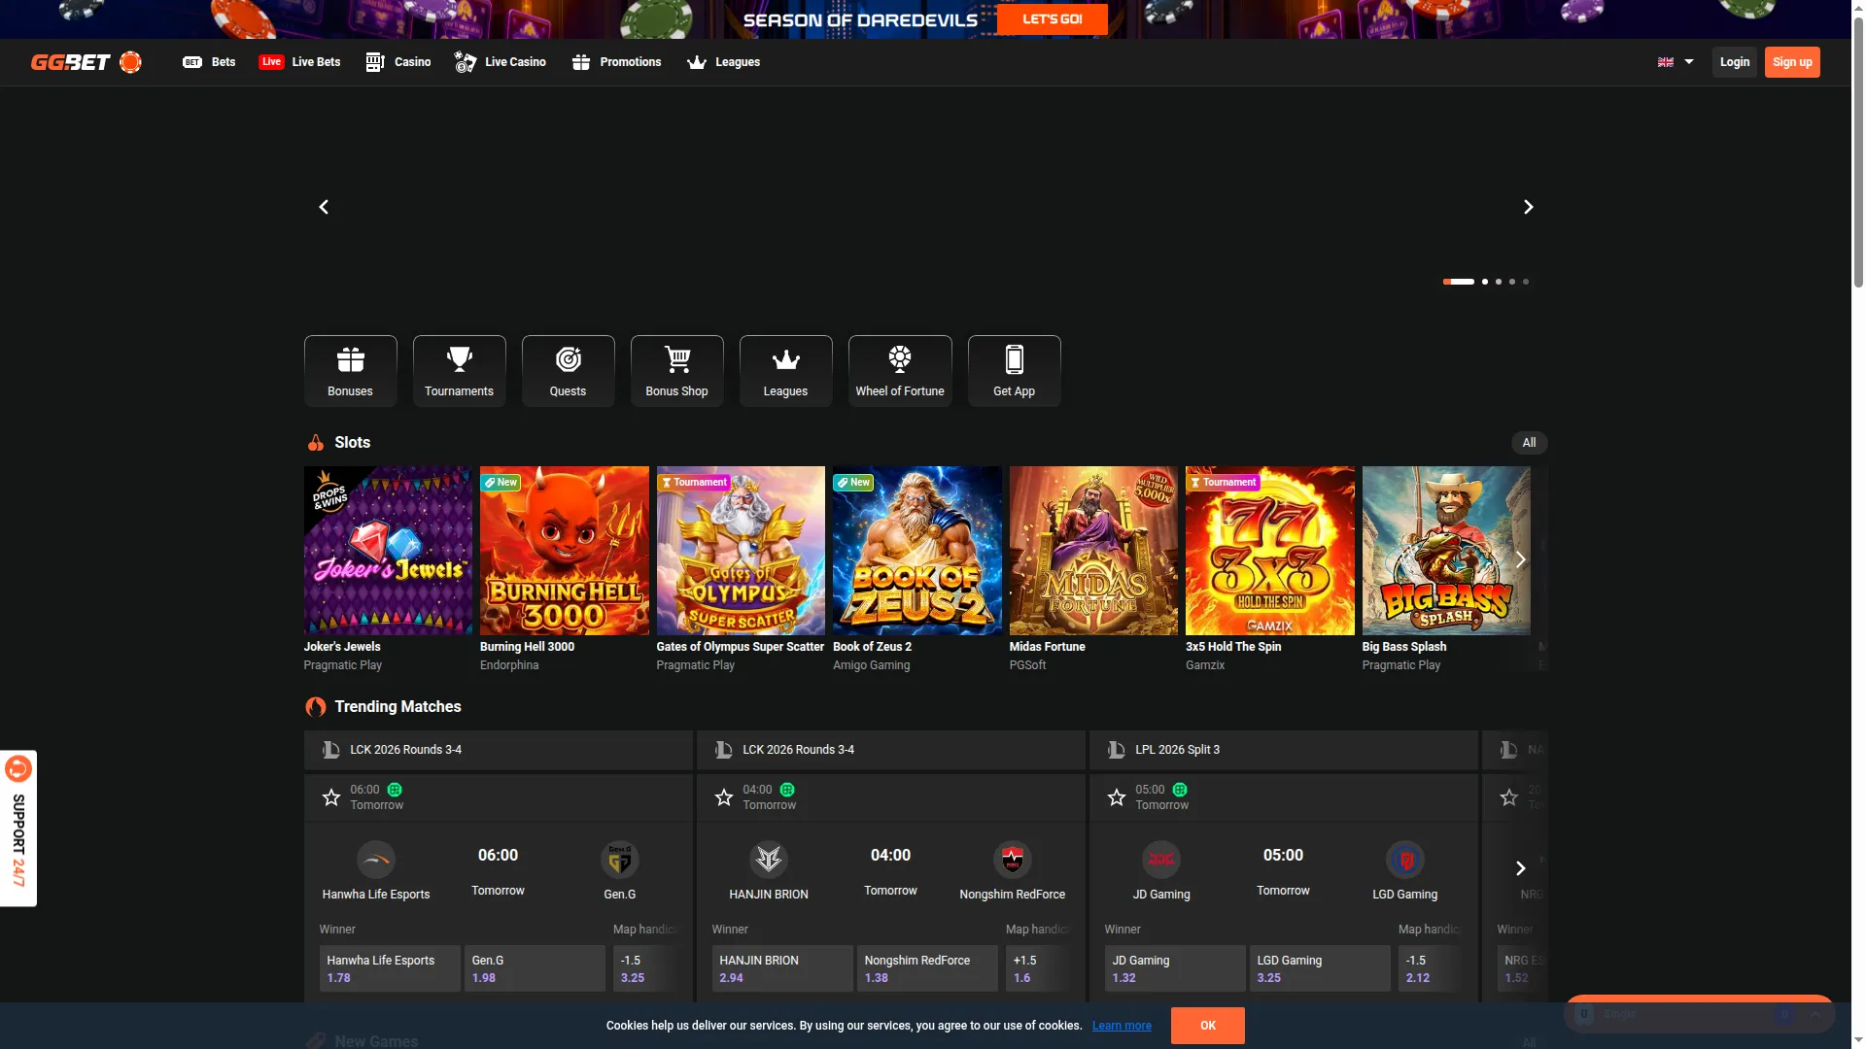The height and width of the screenshot is (1049, 1866).
Task: Select the fifth banner slide indicator
Action: [x=1526, y=282]
